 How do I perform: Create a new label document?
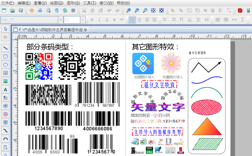click(x=4, y=11)
